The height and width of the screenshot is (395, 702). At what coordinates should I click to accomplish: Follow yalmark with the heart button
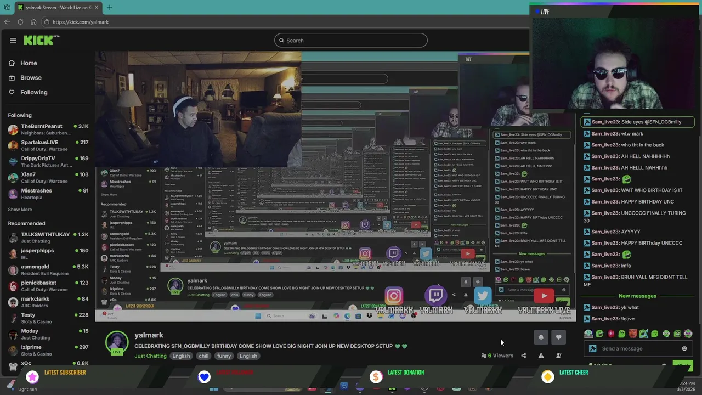pyautogui.click(x=558, y=337)
